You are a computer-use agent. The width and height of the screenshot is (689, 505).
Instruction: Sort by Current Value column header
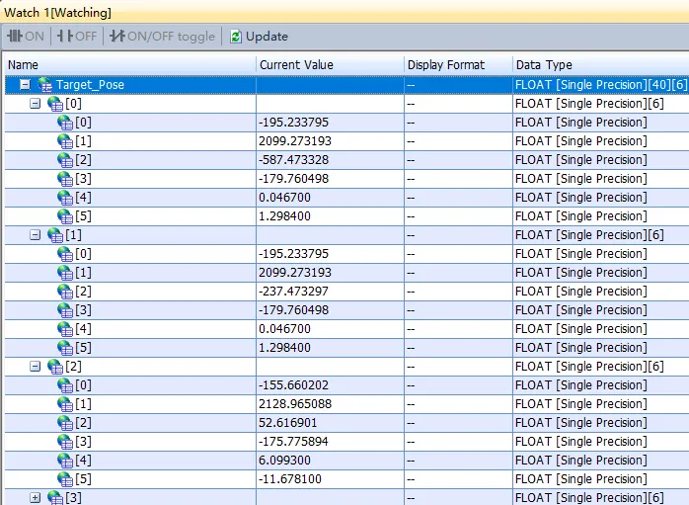329,65
